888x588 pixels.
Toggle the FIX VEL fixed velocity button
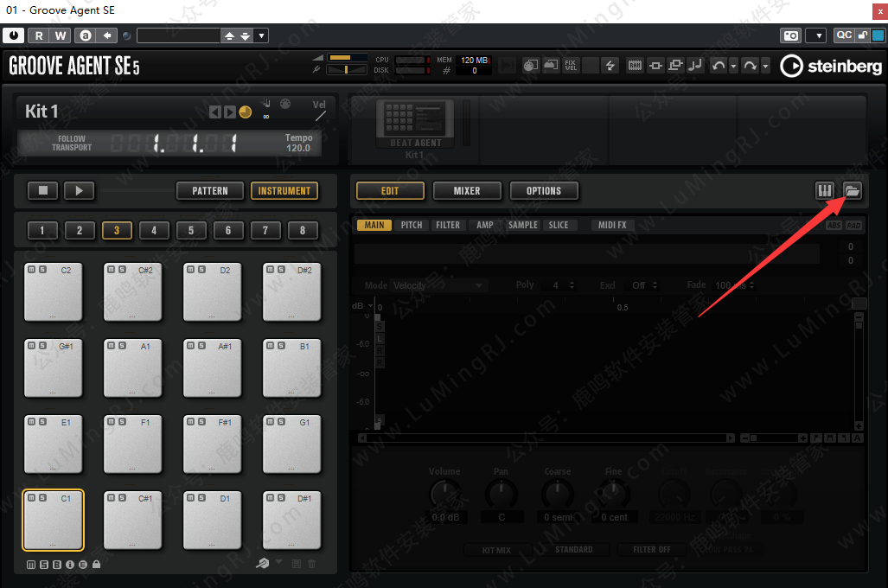coord(571,66)
